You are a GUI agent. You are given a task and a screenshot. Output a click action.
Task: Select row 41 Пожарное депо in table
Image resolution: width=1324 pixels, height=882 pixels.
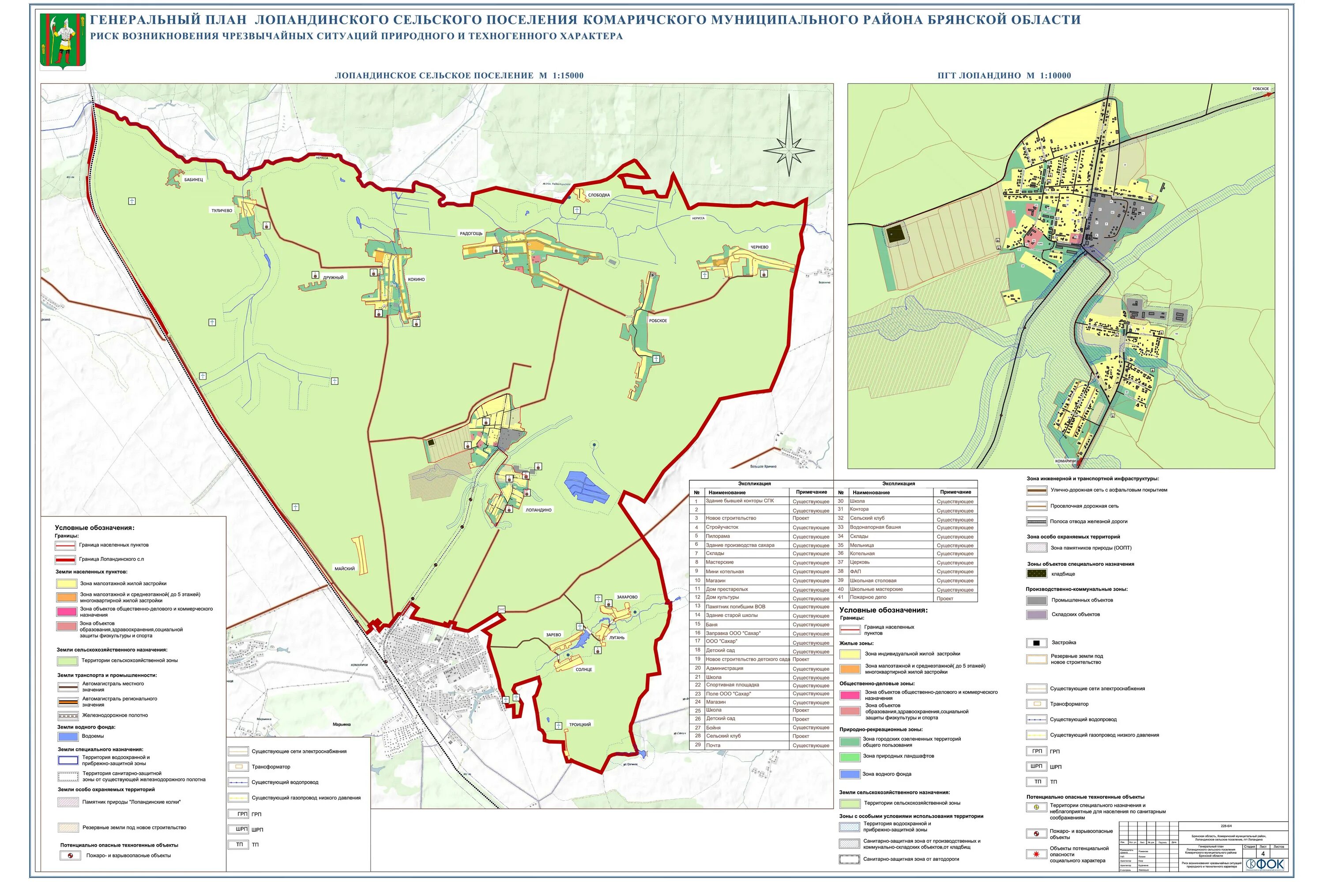[x=869, y=598]
